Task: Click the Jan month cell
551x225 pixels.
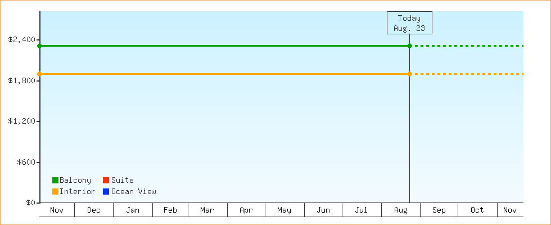Action: pos(133,210)
